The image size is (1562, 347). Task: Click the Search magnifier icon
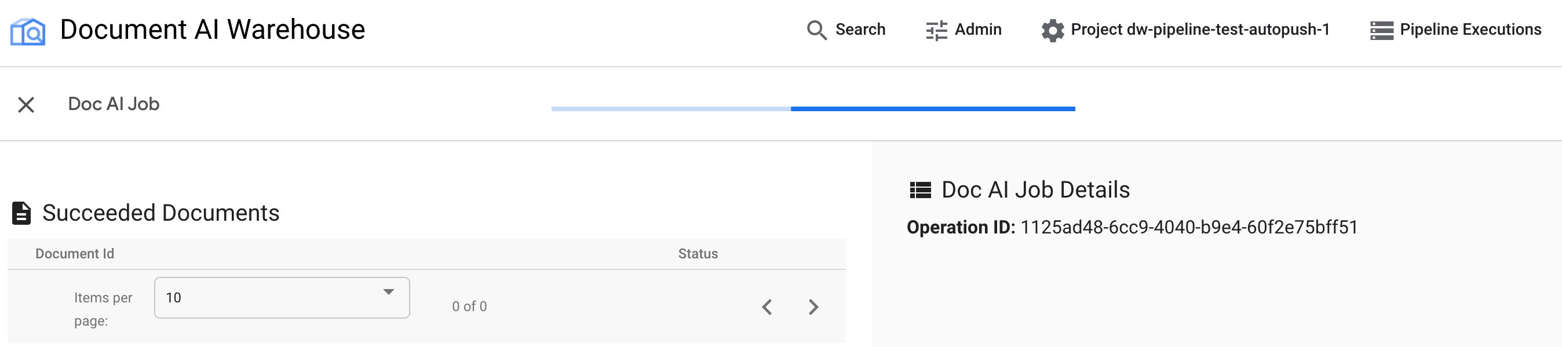tap(816, 30)
